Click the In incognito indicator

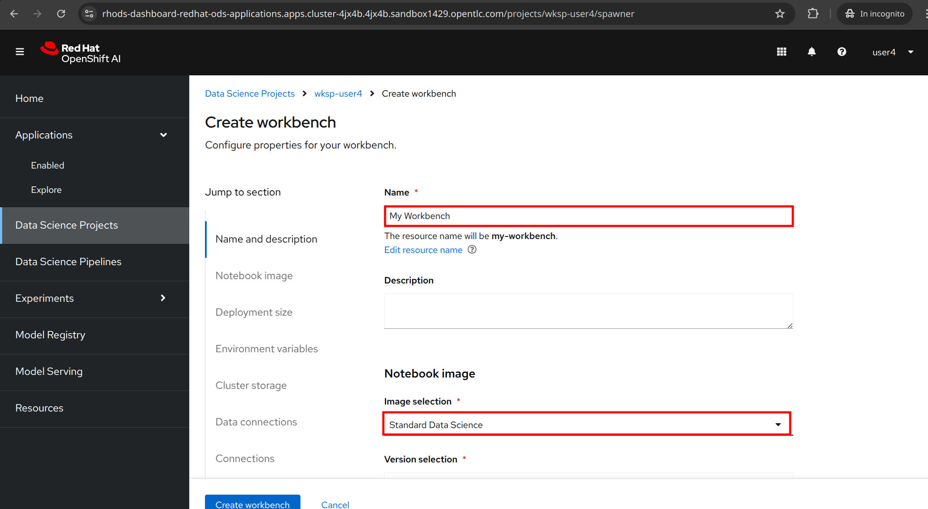click(875, 13)
